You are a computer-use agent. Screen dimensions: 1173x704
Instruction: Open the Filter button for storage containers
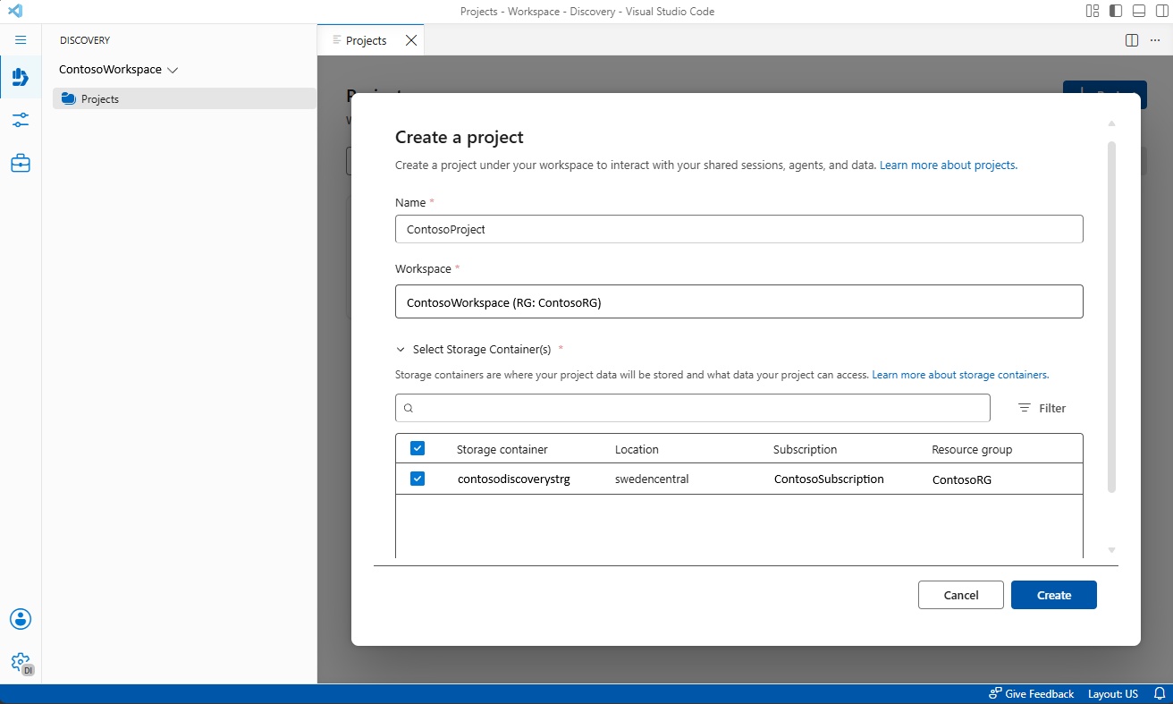click(1042, 408)
